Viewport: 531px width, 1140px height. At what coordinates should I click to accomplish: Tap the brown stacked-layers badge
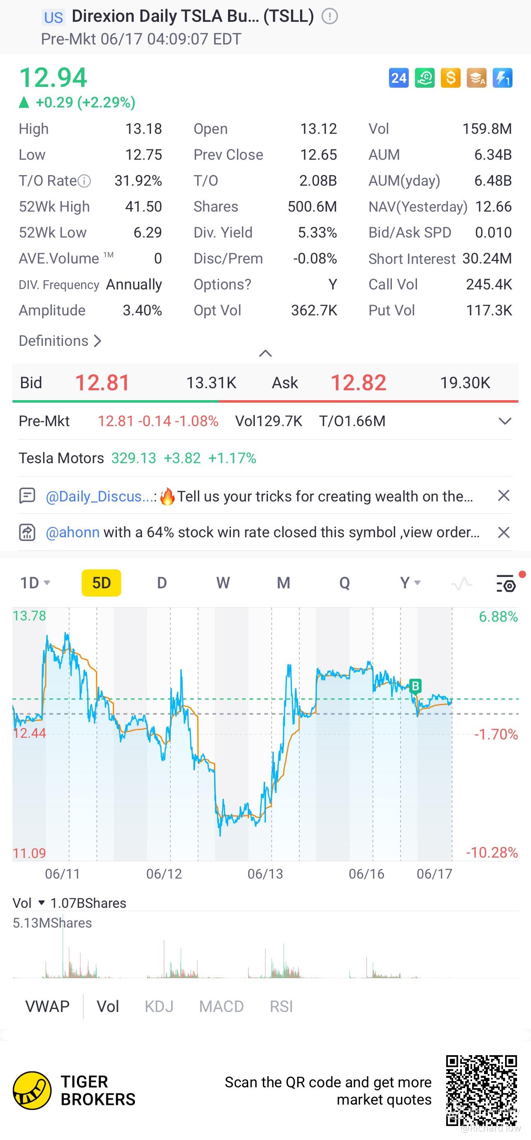pyautogui.click(x=477, y=78)
